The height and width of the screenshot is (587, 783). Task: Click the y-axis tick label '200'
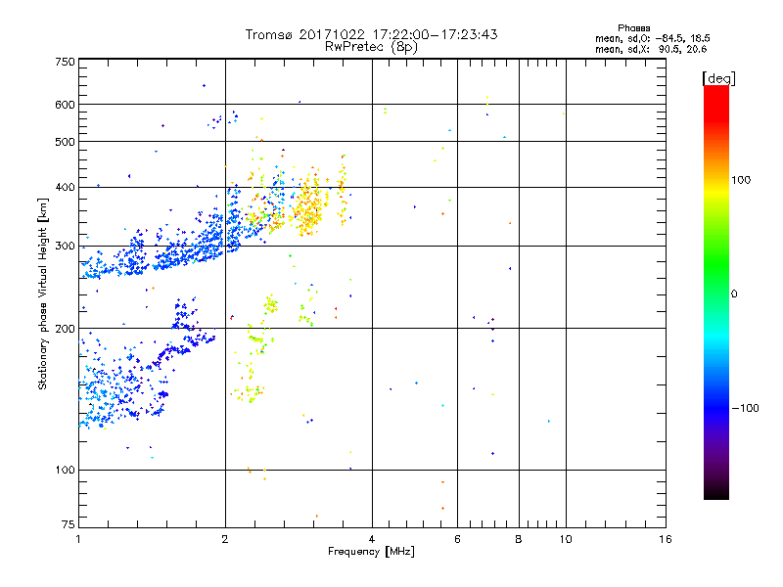tap(66, 329)
